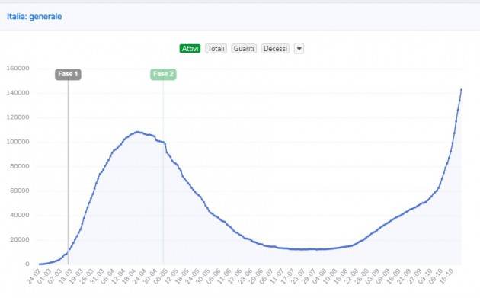
Task: Click the 20000 y-axis label
Action: (20, 239)
